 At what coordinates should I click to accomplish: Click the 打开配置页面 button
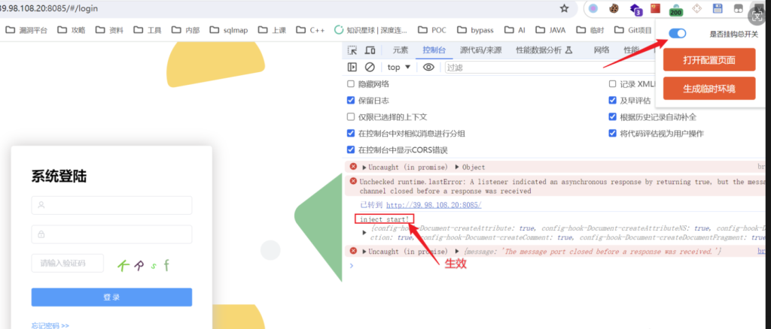coord(709,59)
